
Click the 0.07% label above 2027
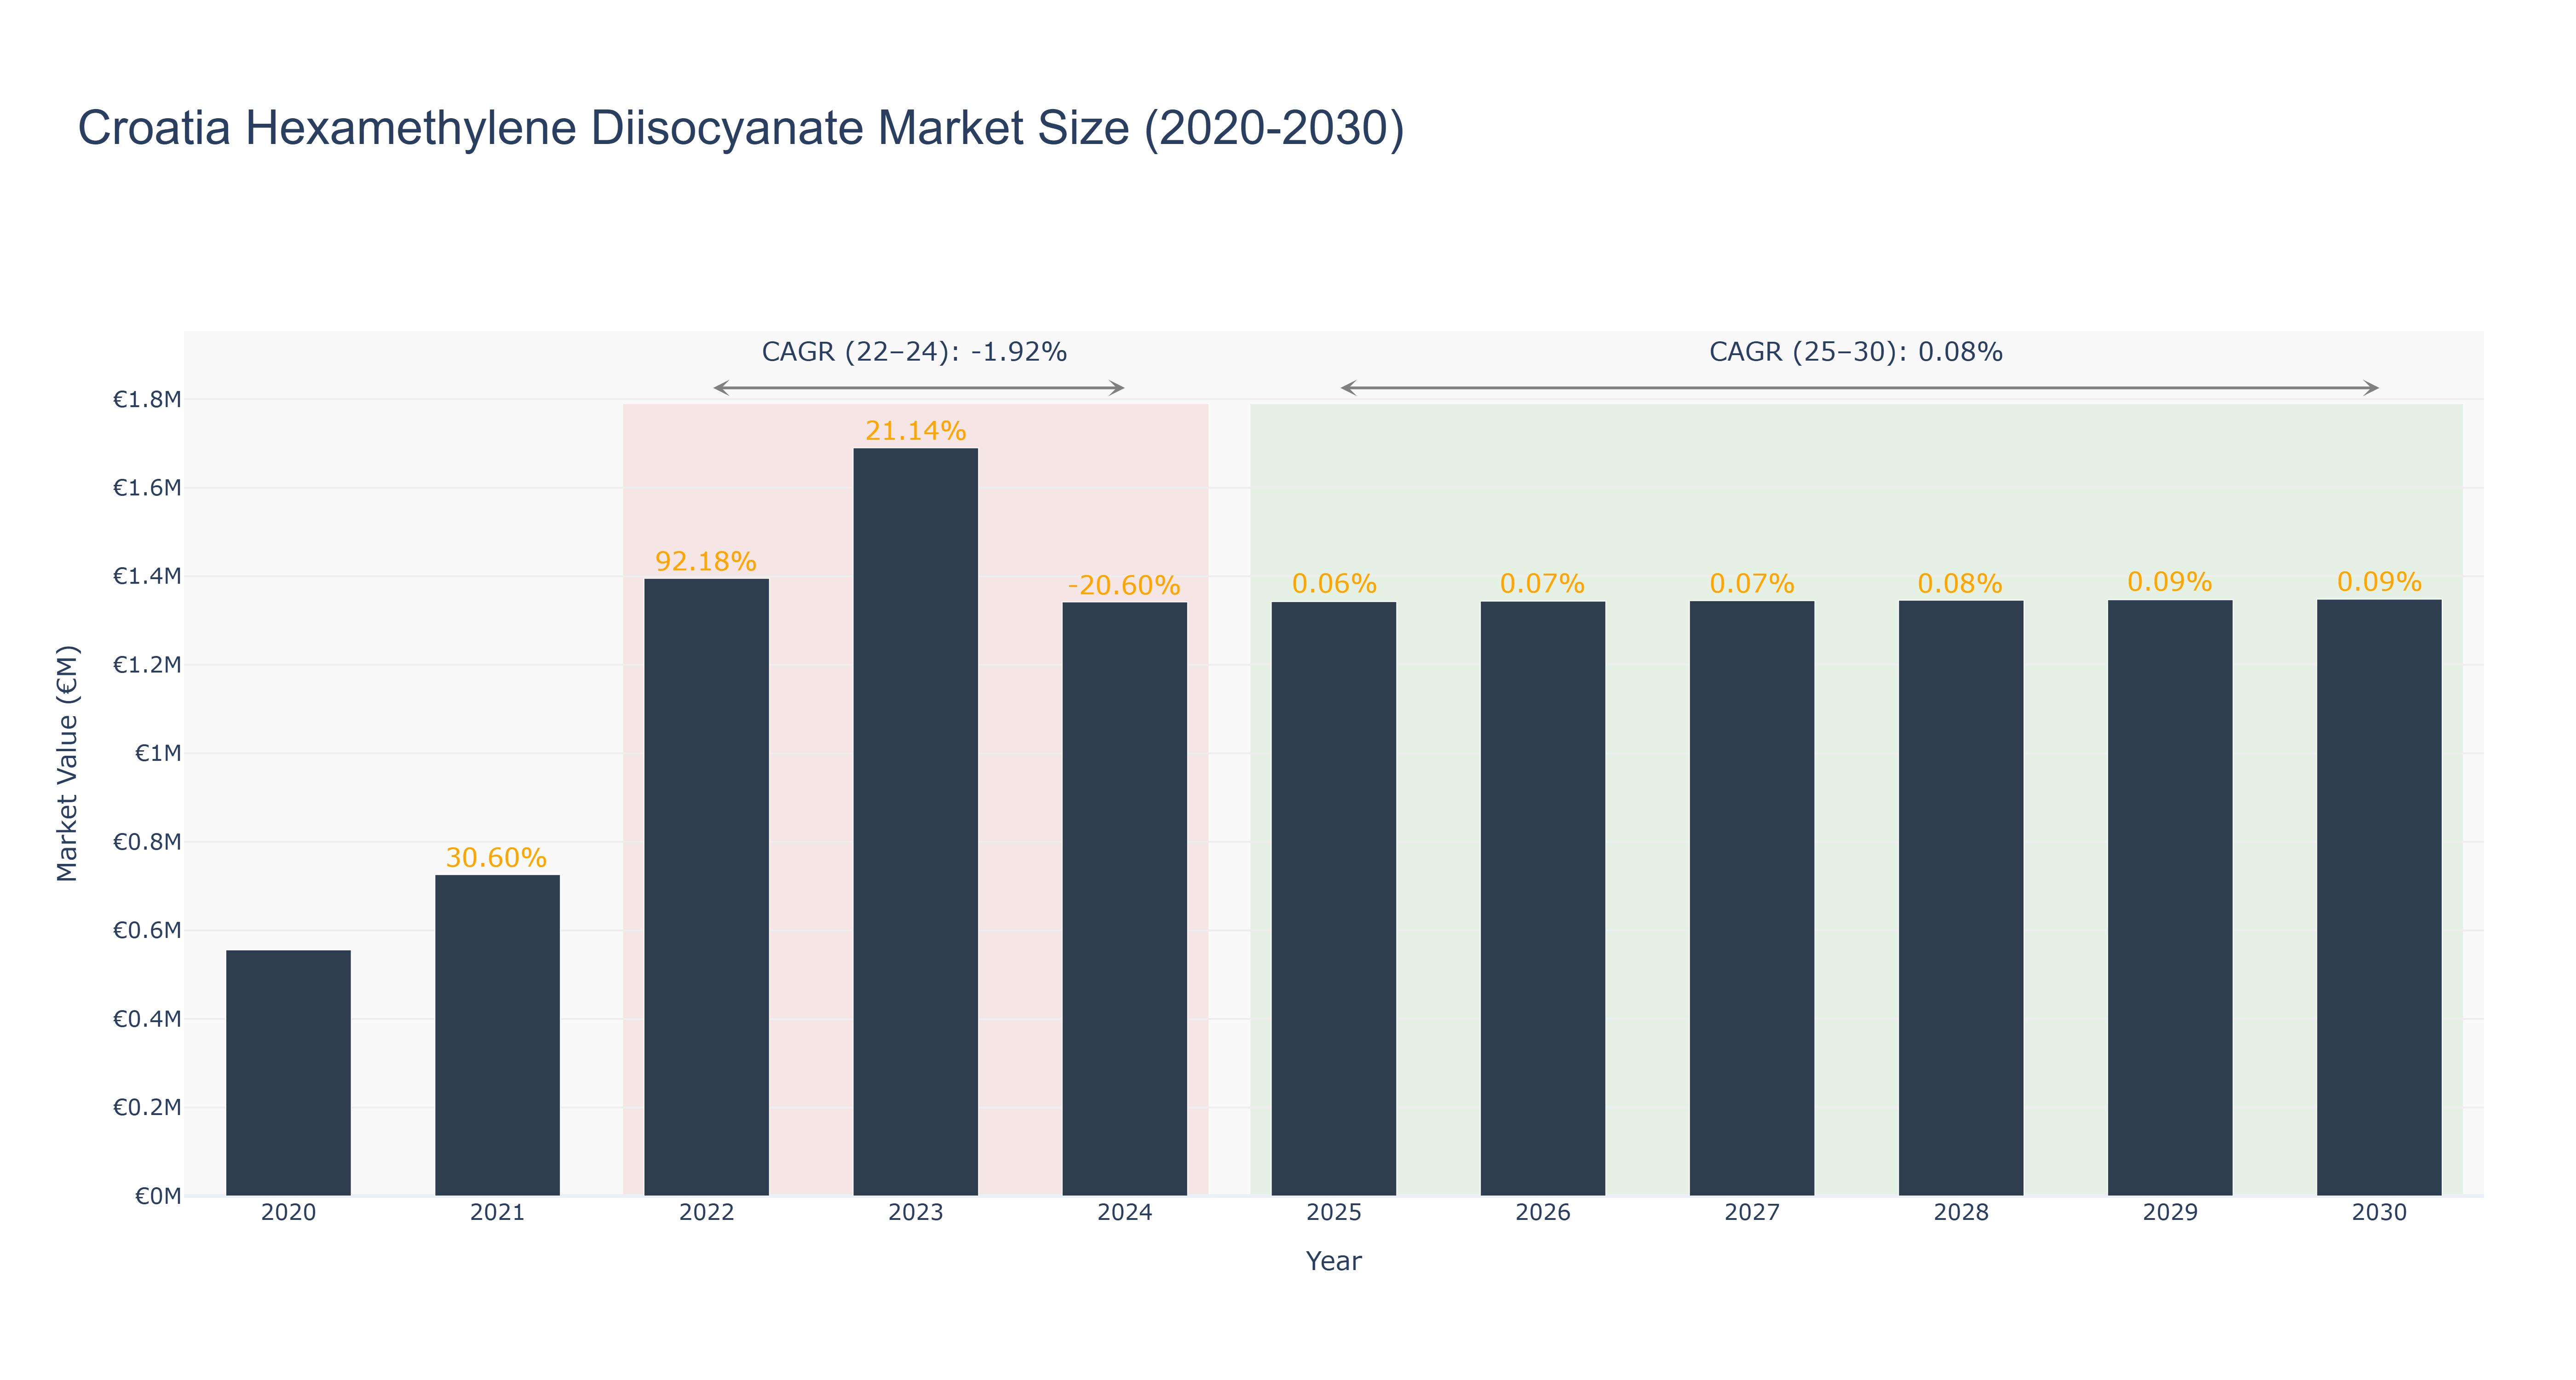tap(1752, 584)
